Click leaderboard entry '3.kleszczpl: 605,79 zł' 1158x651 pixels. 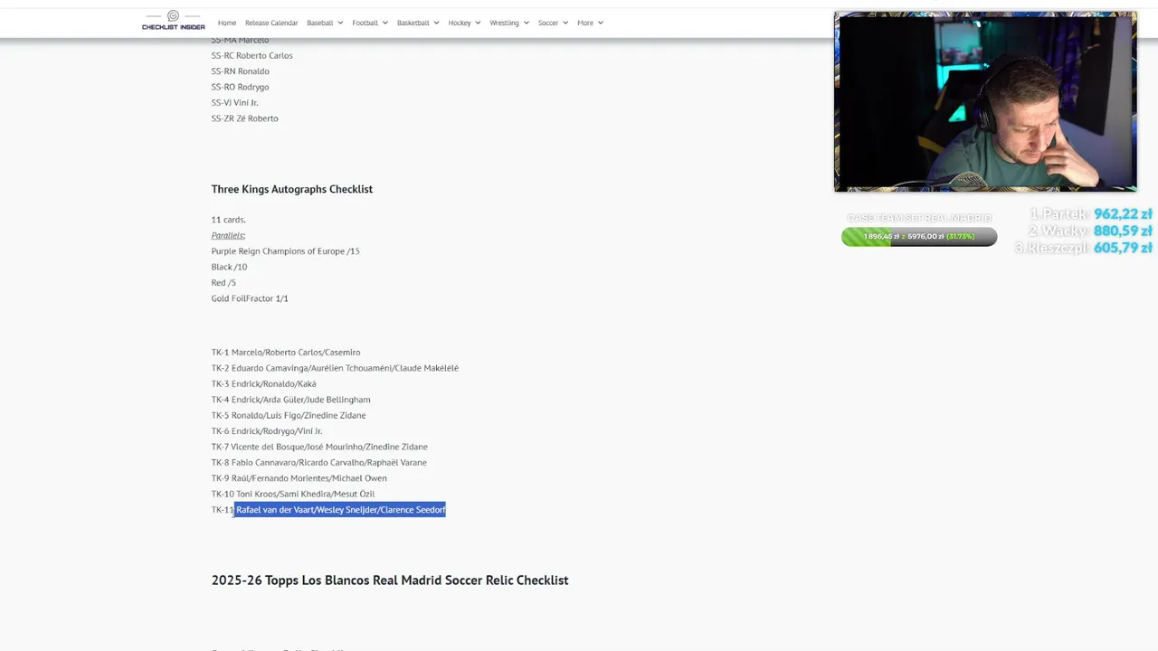tap(1083, 248)
